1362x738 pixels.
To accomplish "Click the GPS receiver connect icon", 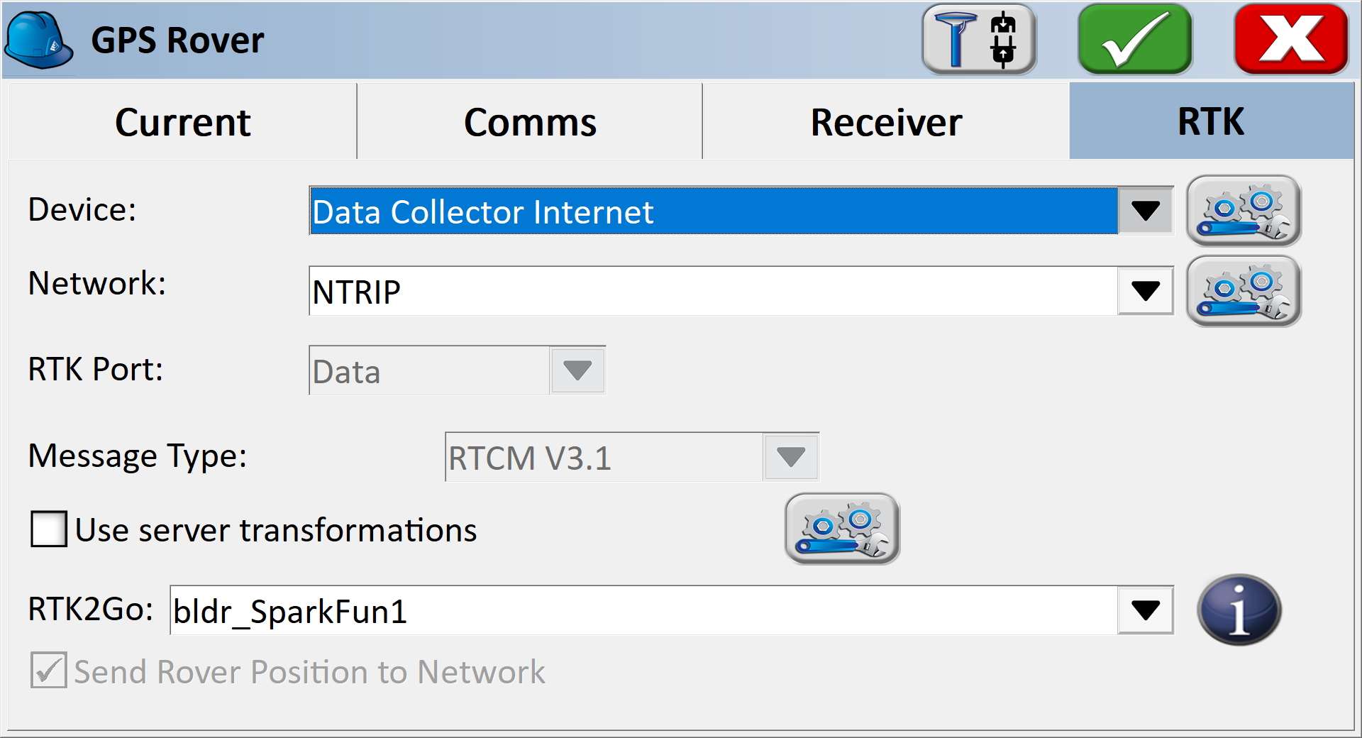I will coord(978,39).
